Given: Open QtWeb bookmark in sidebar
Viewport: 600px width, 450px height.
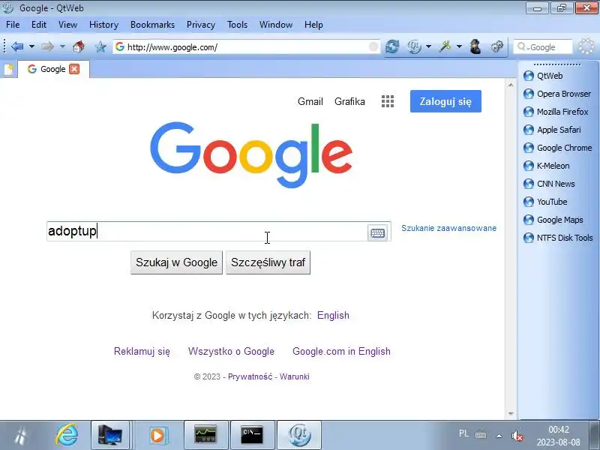Looking at the screenshot, I should (543, 76).
